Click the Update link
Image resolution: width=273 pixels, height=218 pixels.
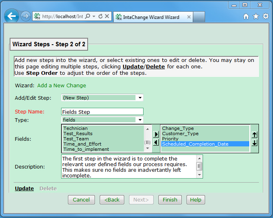25,188
